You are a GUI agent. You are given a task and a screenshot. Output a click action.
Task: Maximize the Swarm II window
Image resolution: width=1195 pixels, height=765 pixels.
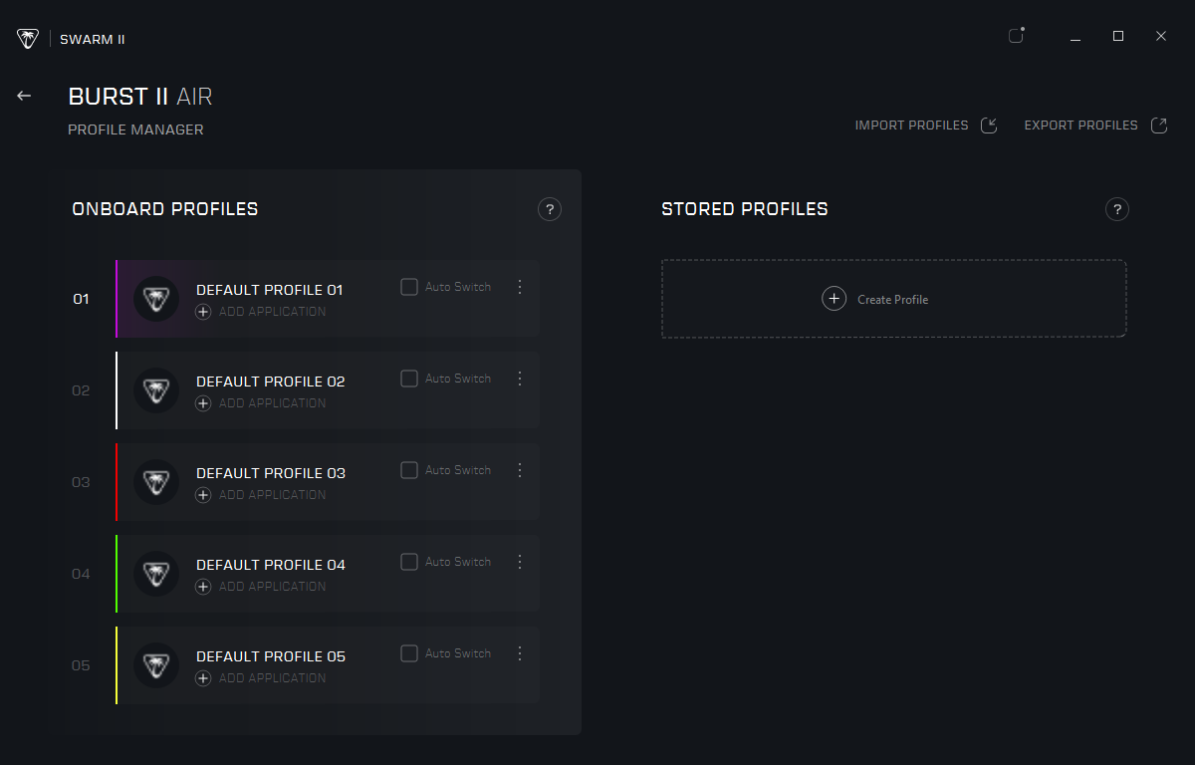click(1118, 36)
